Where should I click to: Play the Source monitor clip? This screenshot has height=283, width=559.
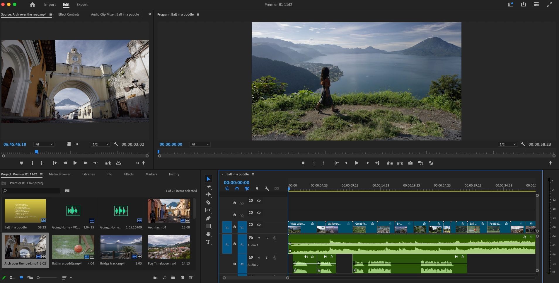[75, 163]
